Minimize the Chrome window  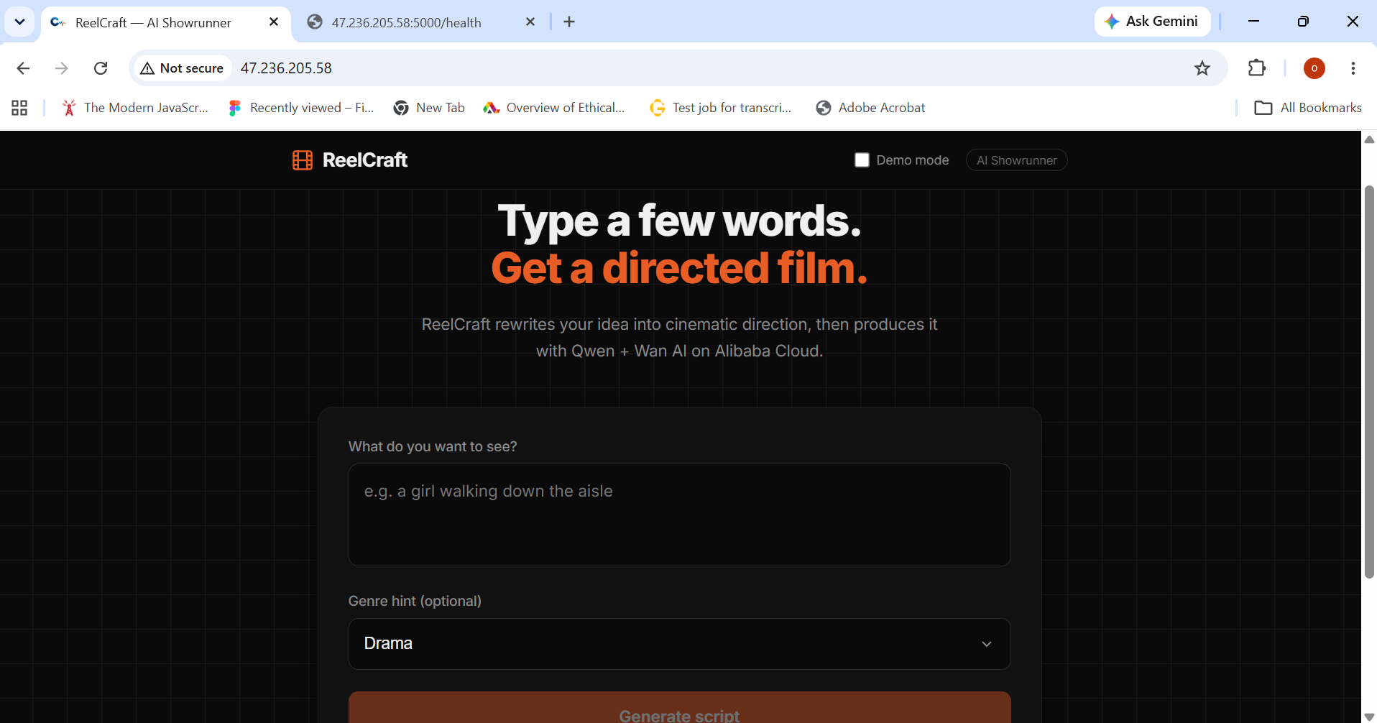(1253, 22)
